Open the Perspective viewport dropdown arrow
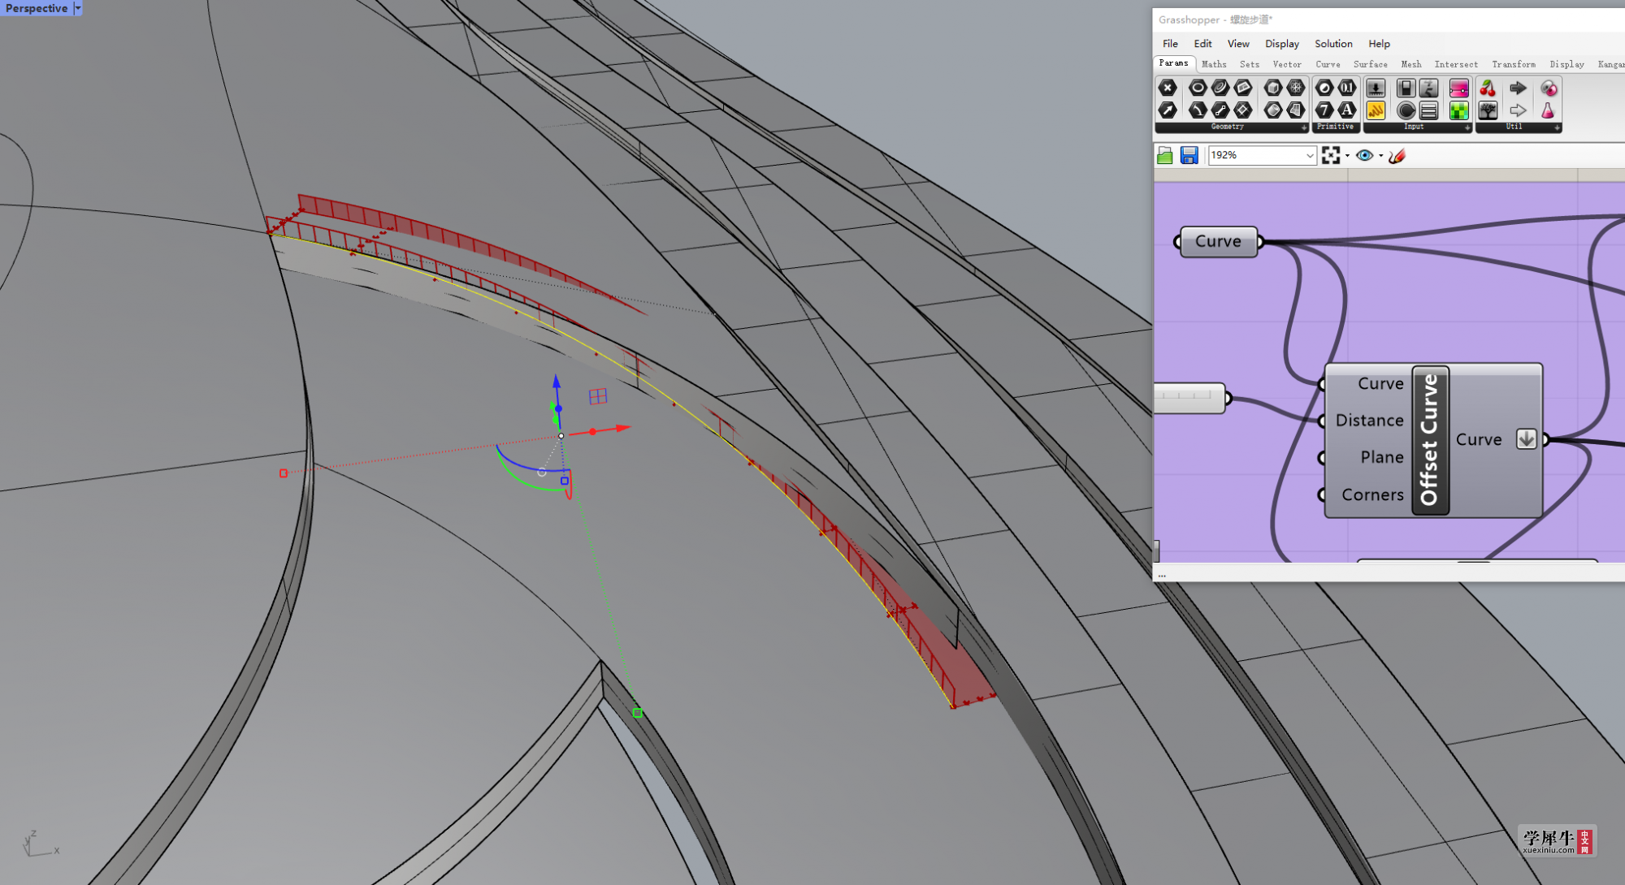 [78, 8]
